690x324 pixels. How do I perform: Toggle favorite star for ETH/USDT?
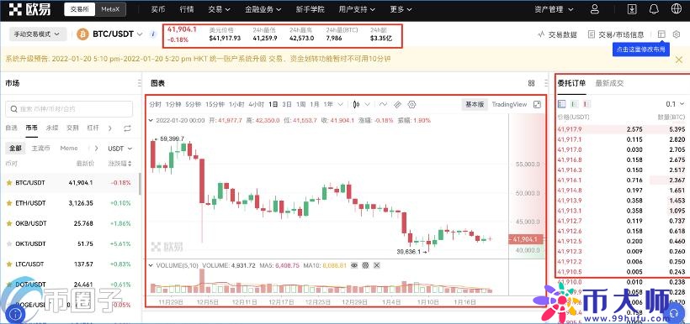[8, 203]
